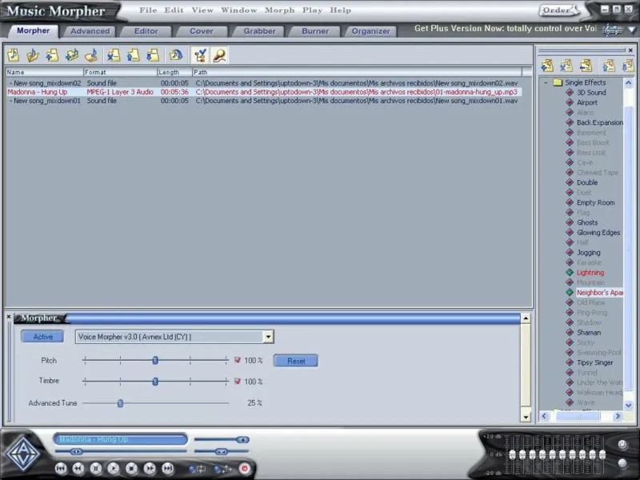This screenshot has height=480, width=640.
Task: Toggle the Active morpher button
Action: (42, 336)
